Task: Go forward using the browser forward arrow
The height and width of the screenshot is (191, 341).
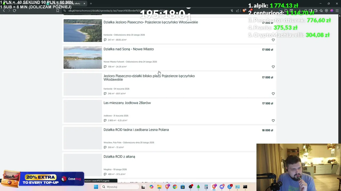Action: tap(9, 11)
